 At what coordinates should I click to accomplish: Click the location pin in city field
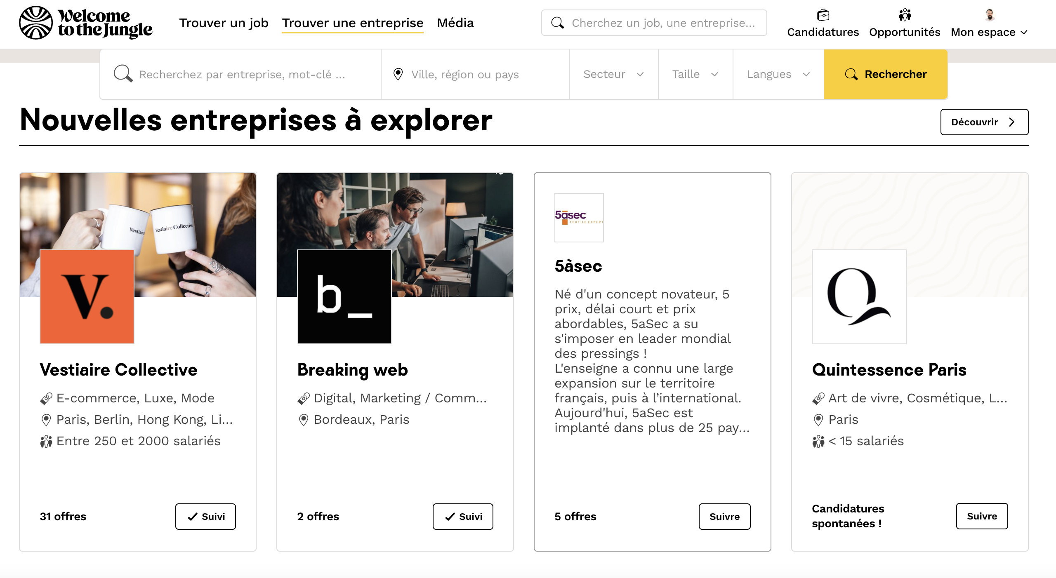pyautogui.click(x=398, y=74)
